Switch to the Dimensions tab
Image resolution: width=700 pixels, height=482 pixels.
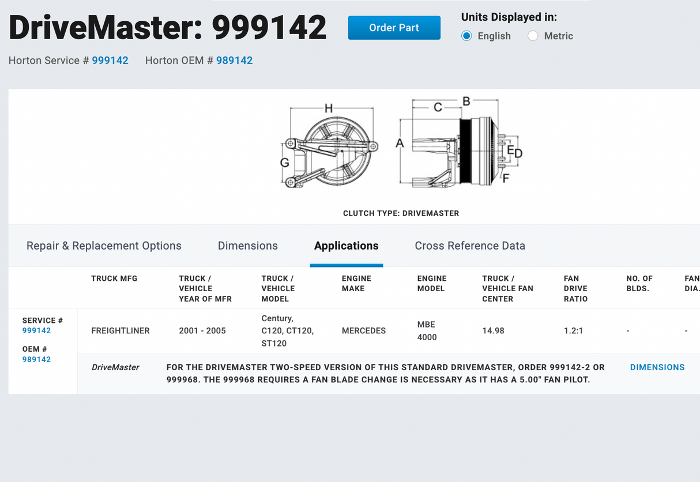248,246
